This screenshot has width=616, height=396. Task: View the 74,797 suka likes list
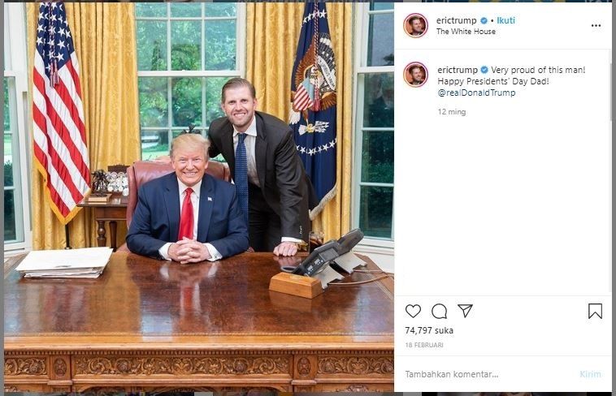click(429, 330)
